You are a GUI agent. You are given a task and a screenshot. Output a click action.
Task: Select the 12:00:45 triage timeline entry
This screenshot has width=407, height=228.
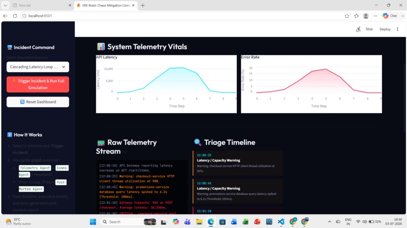pos(237,191)
